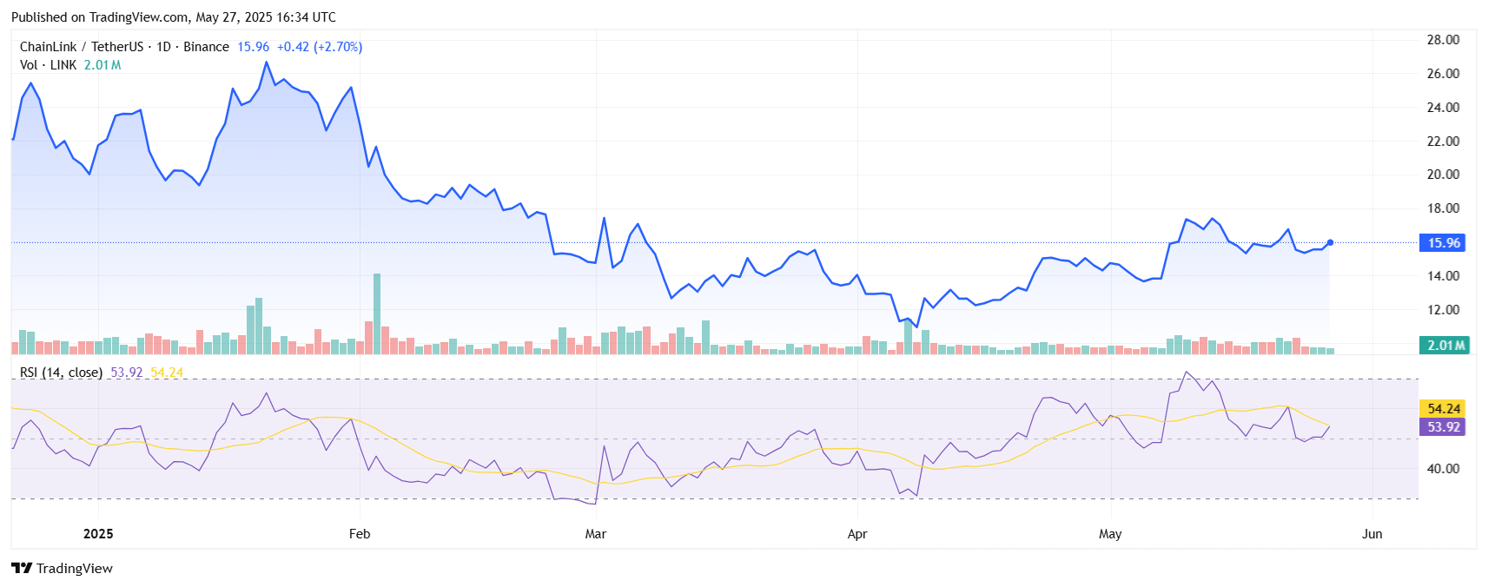Open the Vol · LINK indicator legend
The image size is (1488, 587).
(49, 65)
